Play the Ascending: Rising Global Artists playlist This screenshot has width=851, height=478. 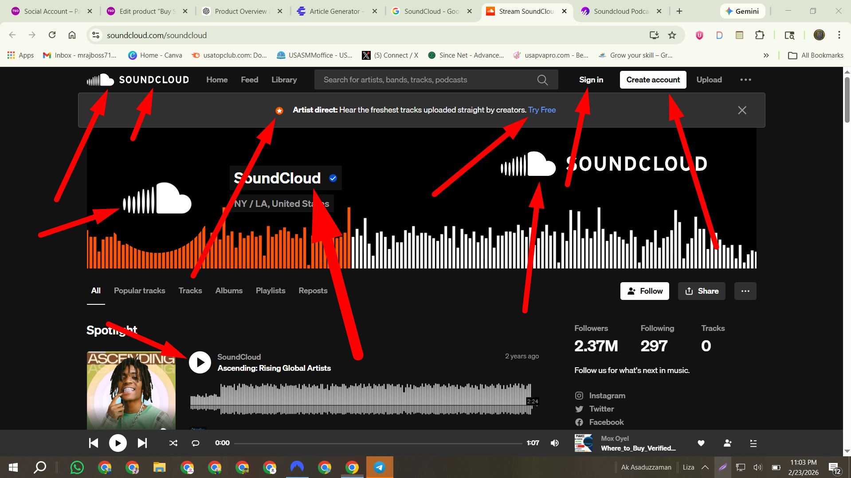[200, 362]
